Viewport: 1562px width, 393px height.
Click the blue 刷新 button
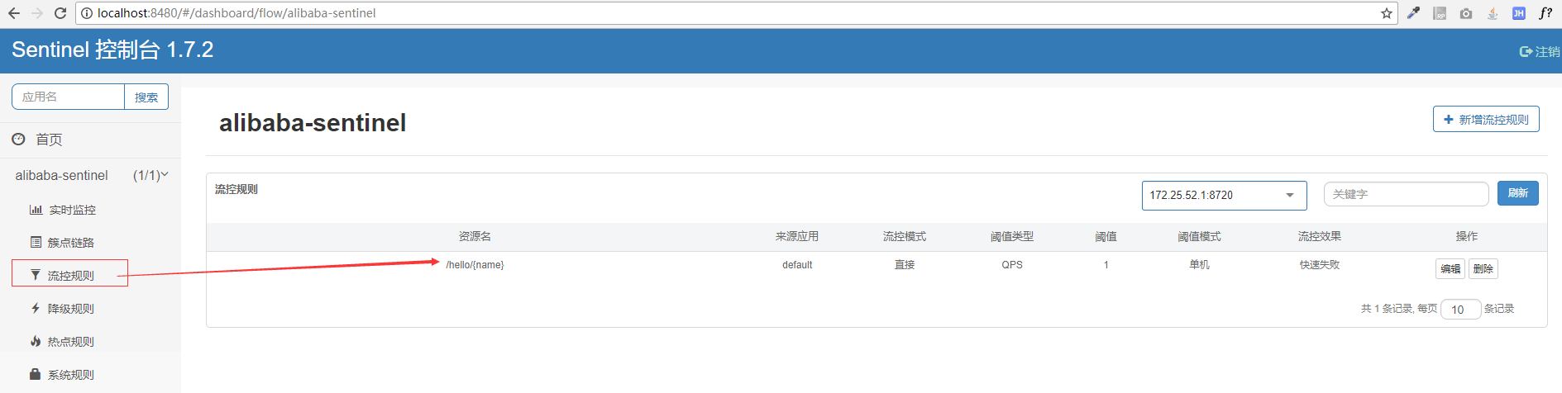tap(1518, 193)
